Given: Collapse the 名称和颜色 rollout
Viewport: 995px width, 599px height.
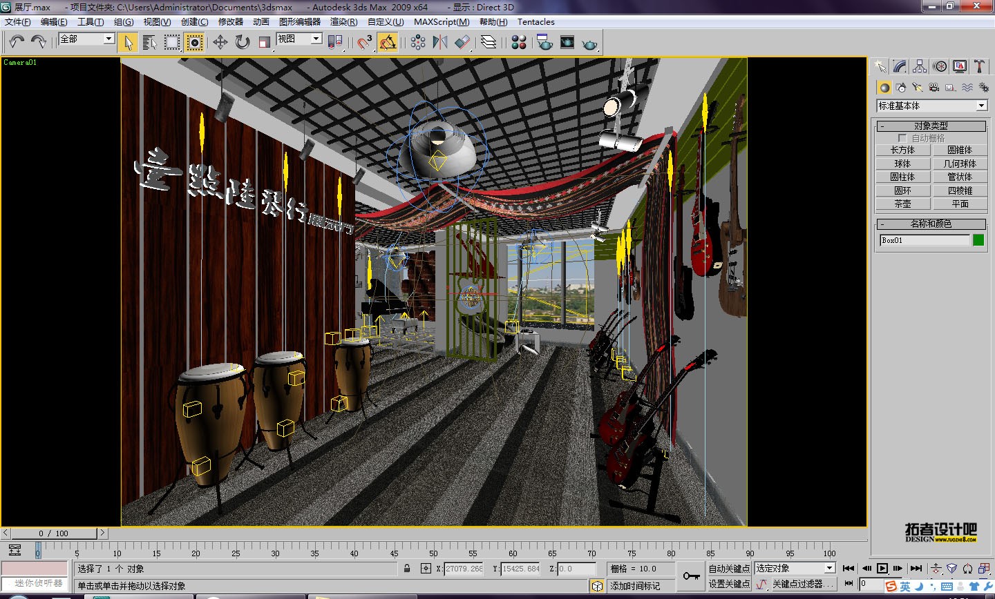Looking at the screenshot, I should (931, 224).
